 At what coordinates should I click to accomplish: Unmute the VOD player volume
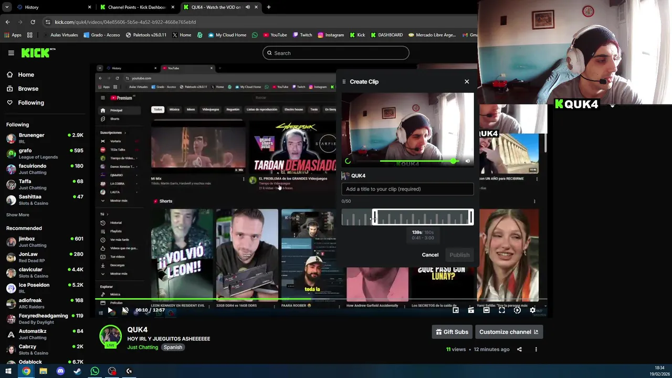125,310
